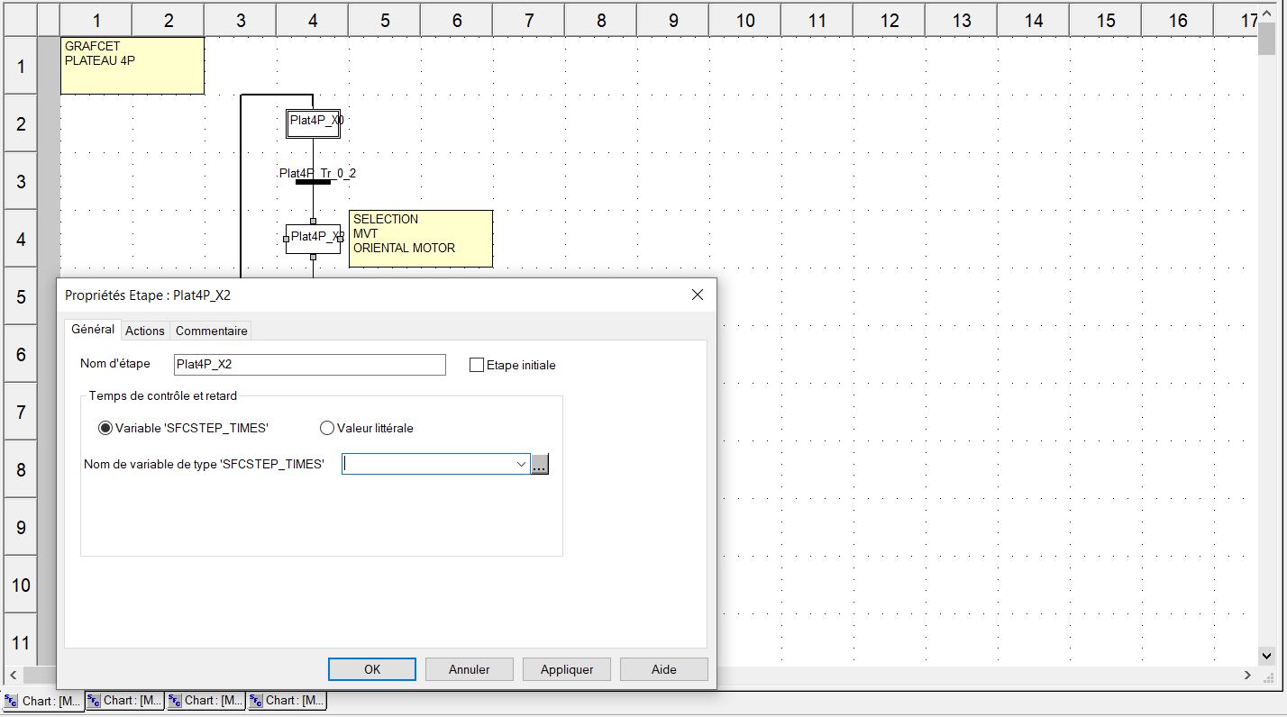Click the horizontal scrollbar left arrow
Image resolution: width=1287 pixels, height=717 pixels.
click(x=14, y=675)
